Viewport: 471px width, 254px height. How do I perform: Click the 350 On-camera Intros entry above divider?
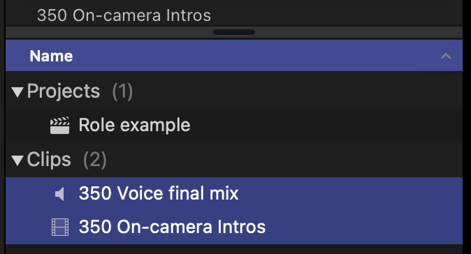(x=124, y=15)
